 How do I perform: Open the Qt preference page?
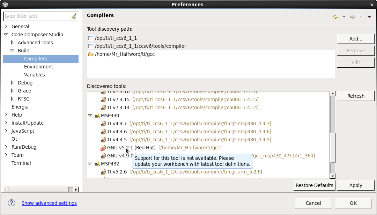(14, 139)
